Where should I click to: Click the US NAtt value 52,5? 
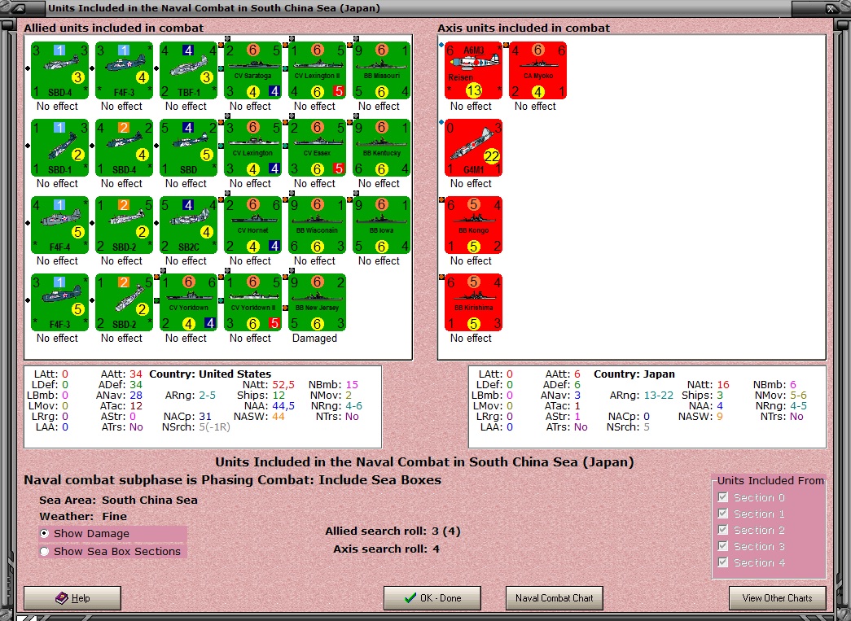coord(283,384)
